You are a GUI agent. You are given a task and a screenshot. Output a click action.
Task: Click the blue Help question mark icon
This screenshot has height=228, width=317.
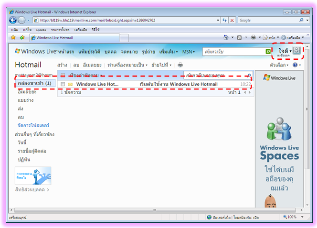pos(295,65)
